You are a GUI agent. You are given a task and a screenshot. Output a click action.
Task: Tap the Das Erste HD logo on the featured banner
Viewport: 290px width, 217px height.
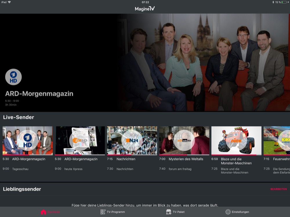13,76
